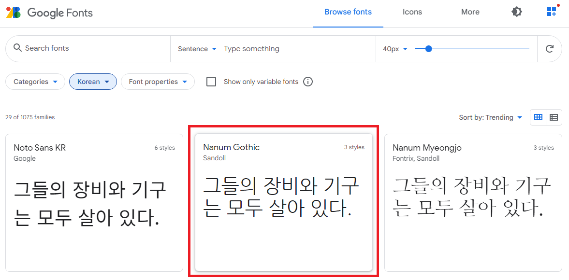Expand the Font properties filter
This screenshot has height=280, width=569.
[x=158, y=82]
